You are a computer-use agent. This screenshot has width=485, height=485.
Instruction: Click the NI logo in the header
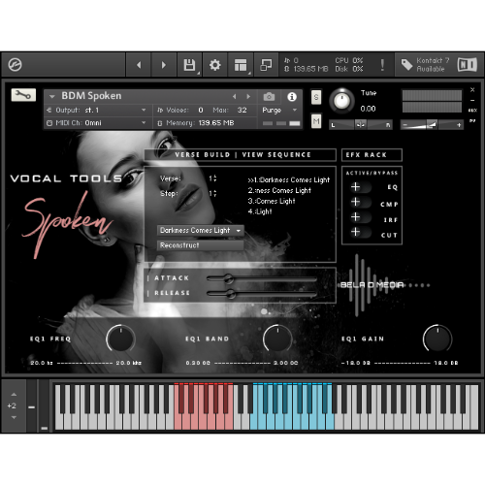(468, 65)
